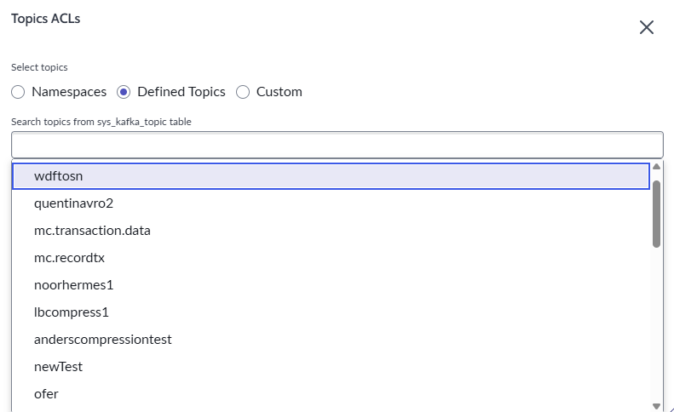This screenshot has width=674, height=412.
Task: Click the scroll up arrow of list
Action: (x=656, y=167)
